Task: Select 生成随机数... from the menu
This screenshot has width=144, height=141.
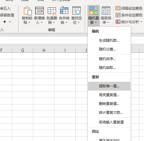Action: (x=109, y=40)
